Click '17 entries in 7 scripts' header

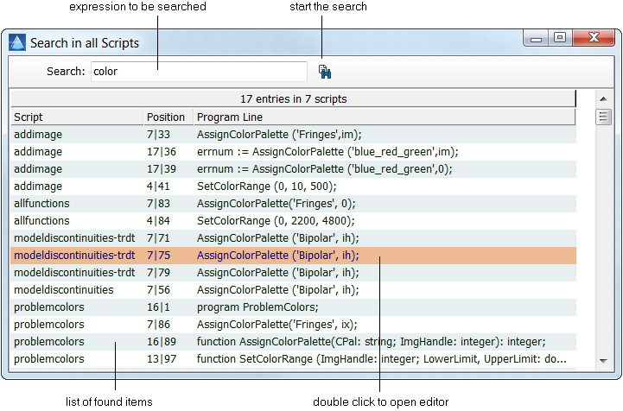(x=293, y=99)
